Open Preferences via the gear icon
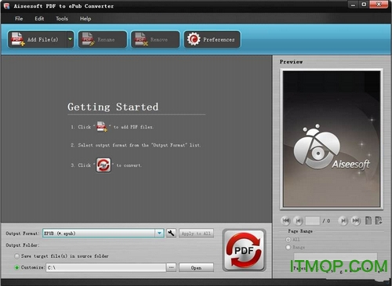This screenshot has width=392, height=286. click(194, 39)
